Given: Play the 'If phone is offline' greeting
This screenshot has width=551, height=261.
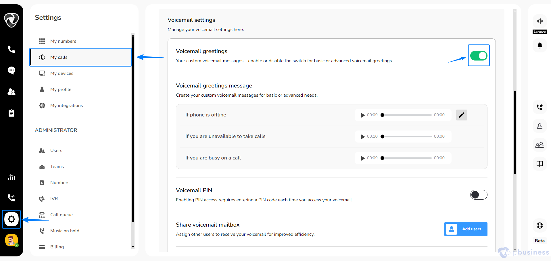Looking at the screenshot, I should [362, 115].
